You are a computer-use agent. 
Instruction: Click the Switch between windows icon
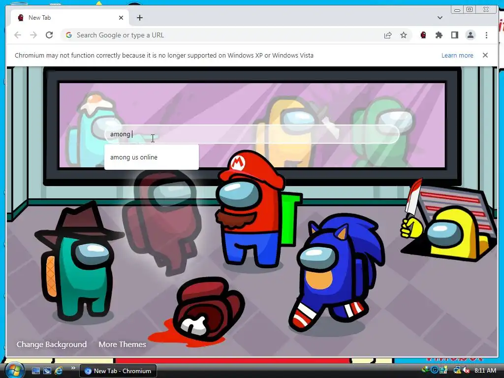(47, 371)
